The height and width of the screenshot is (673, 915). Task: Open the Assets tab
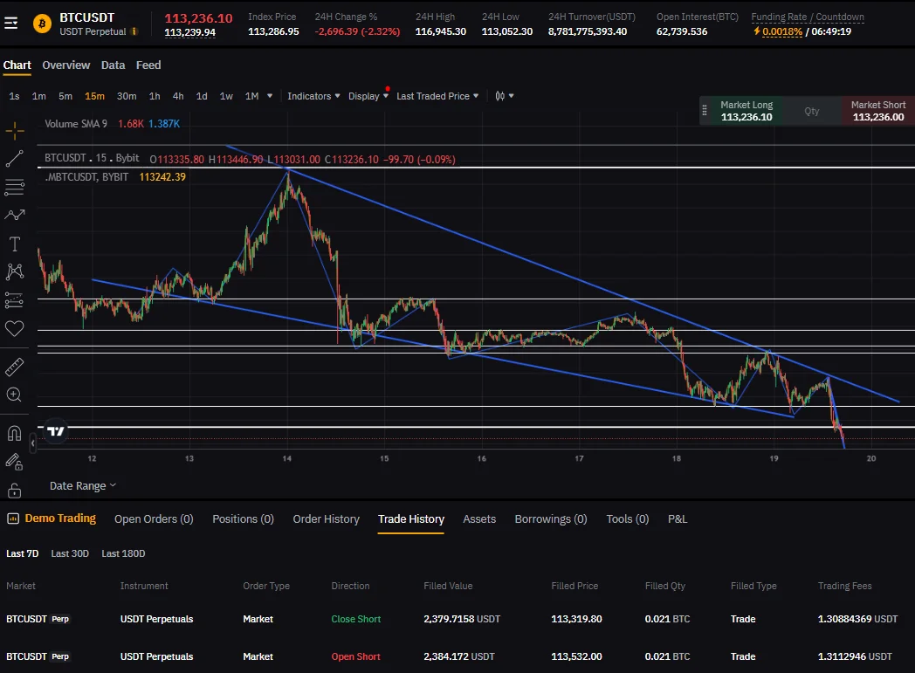(479, 519)
